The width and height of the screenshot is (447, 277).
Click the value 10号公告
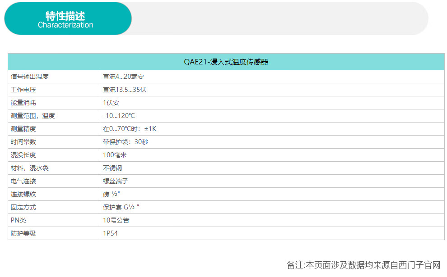click(x=116, y=220)
